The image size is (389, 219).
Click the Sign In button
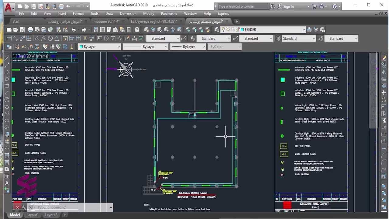point(288,6)
